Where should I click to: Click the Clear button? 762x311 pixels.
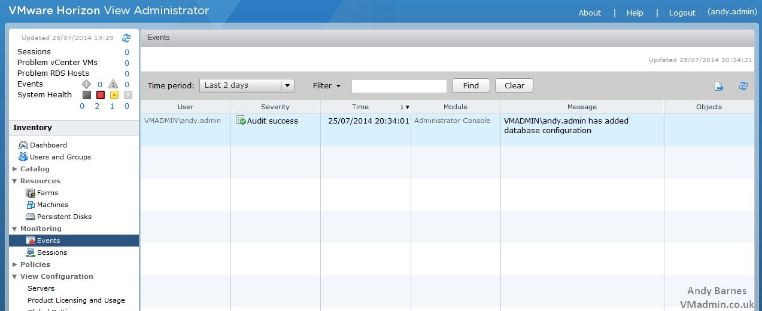pos(514,85)
